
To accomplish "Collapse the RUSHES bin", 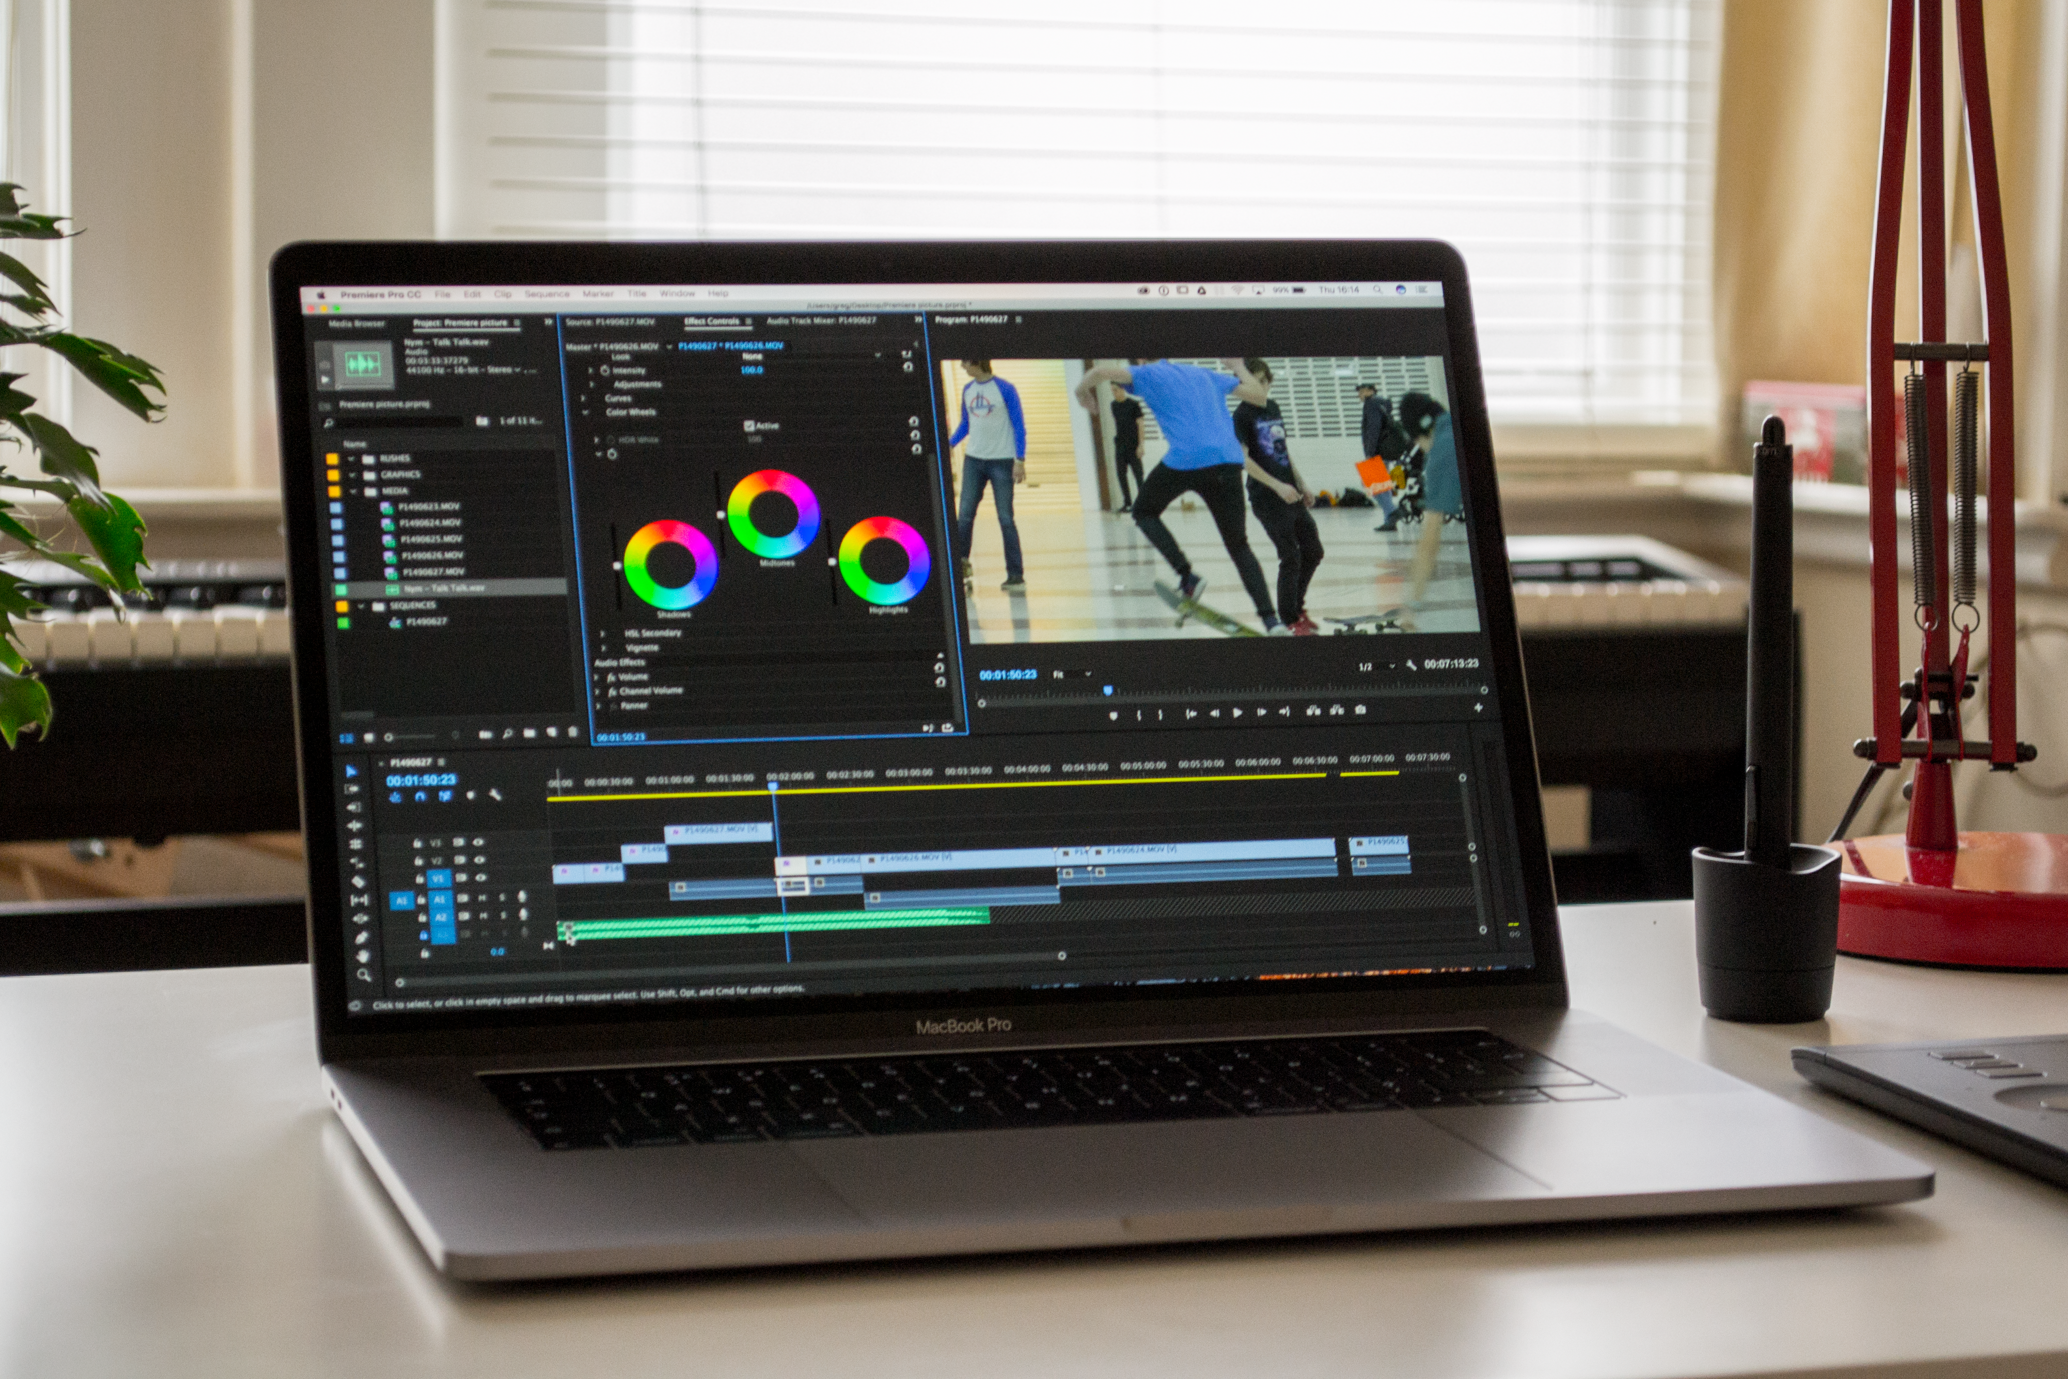I will 352,459.
